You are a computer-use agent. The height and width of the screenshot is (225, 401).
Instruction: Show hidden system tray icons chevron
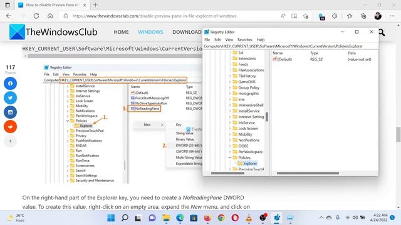pyautogui.click(x=321, y=217)
